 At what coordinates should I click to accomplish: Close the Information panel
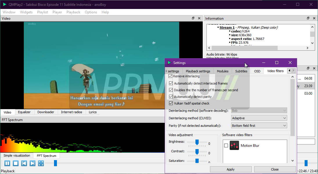(x=314, y=18)
